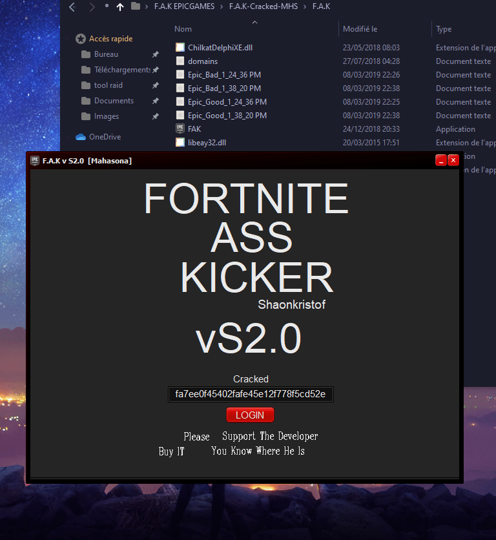Open F.A.K EPICGAMES breadcrumb folder
Screen dimensions: 496x540
point(184,6)
